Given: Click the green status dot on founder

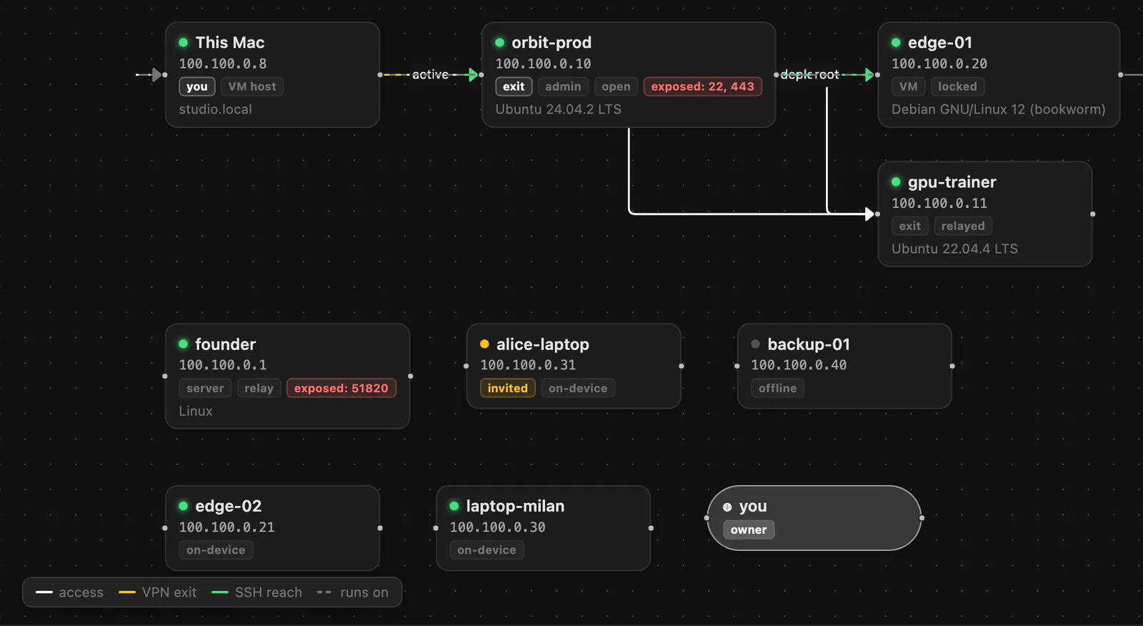Looking at the screenshot, I should [x=184, y=344].
